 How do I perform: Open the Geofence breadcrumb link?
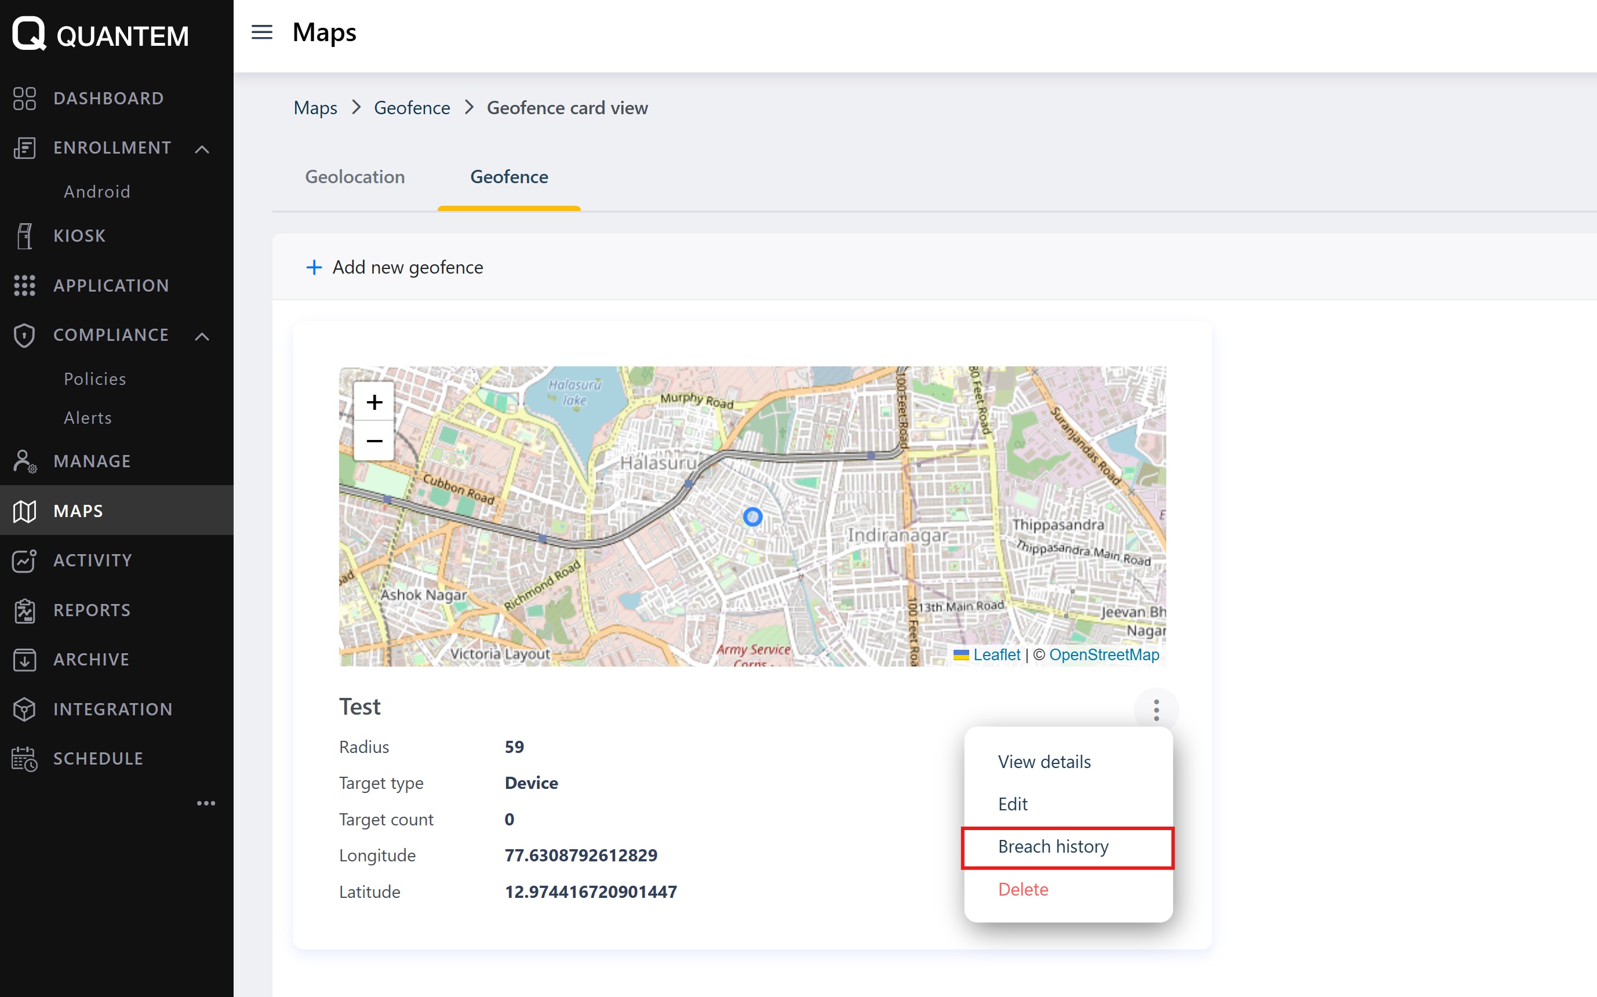click(412, 107)
